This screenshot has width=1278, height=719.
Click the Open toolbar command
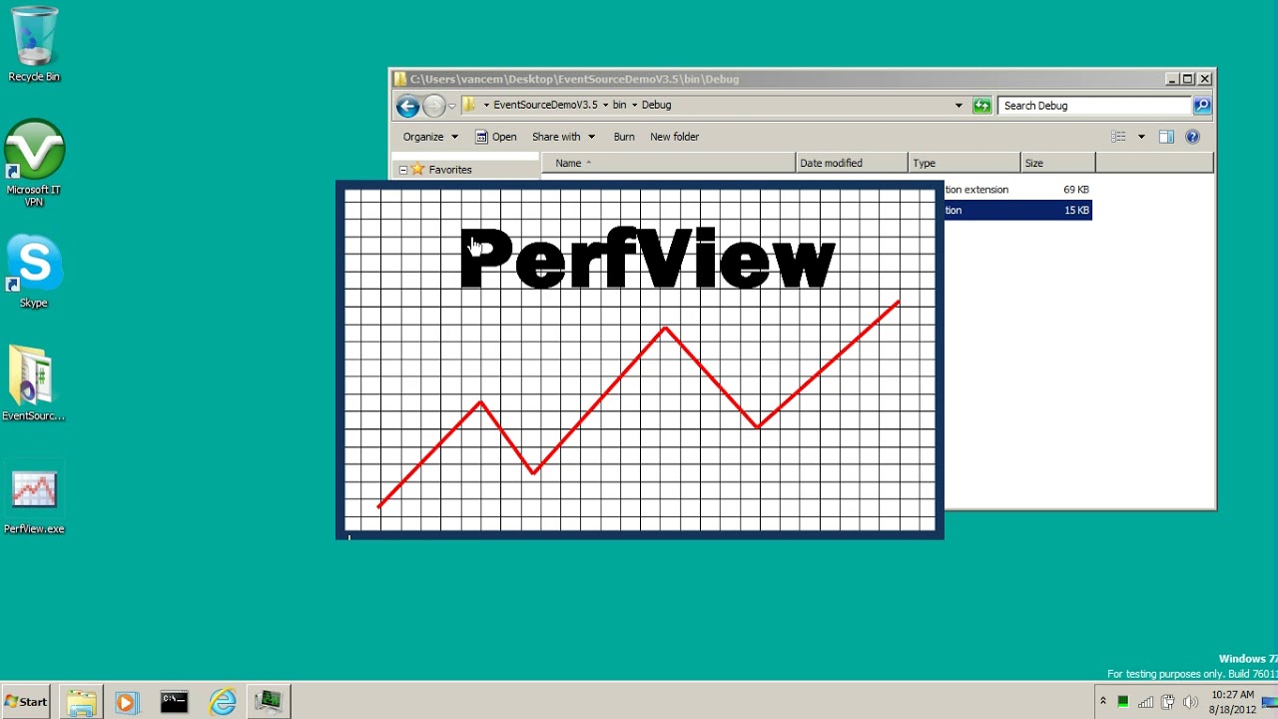pos(496,137)
